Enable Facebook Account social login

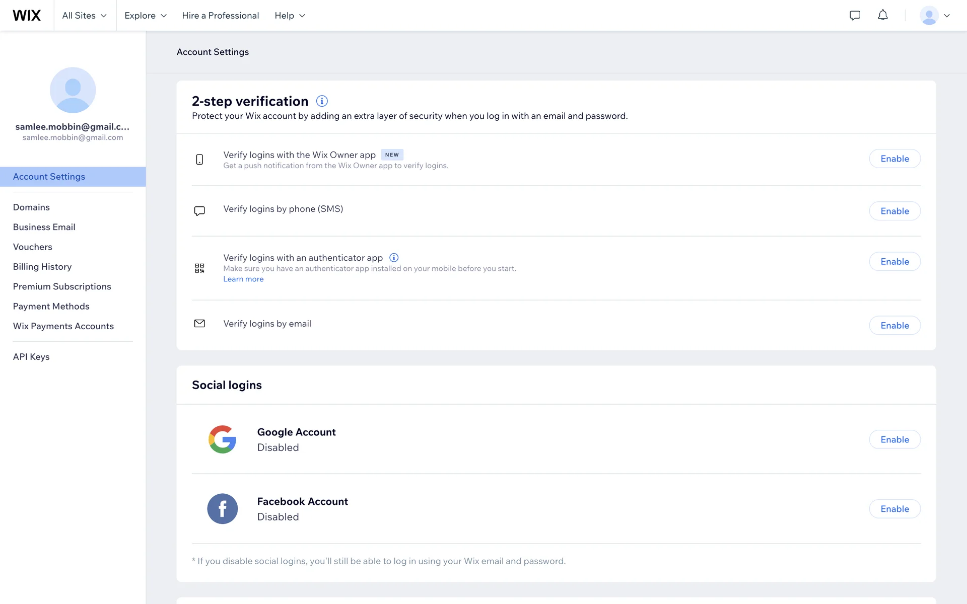[894, 509]
